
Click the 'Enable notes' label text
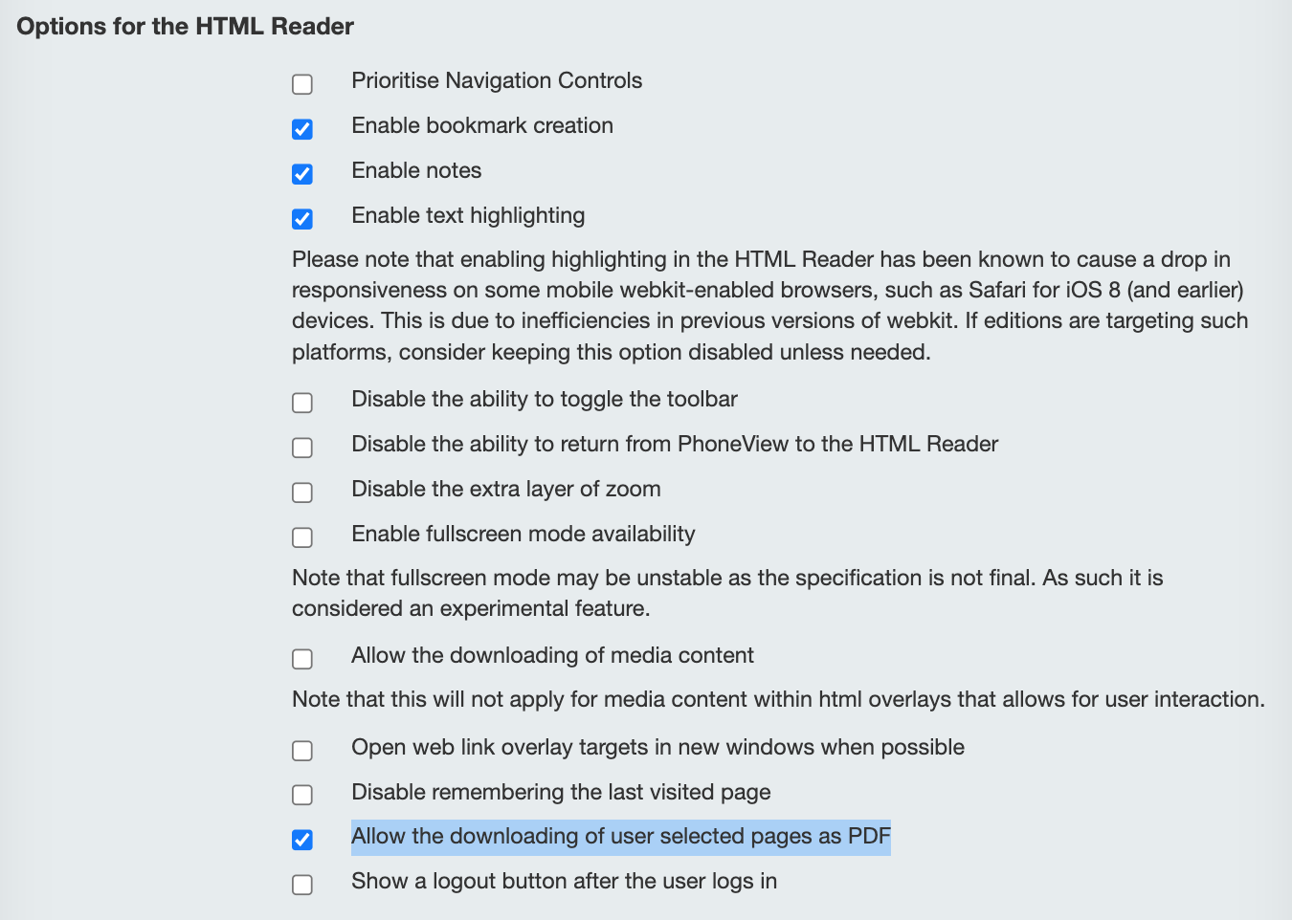[x=416, y=170]
